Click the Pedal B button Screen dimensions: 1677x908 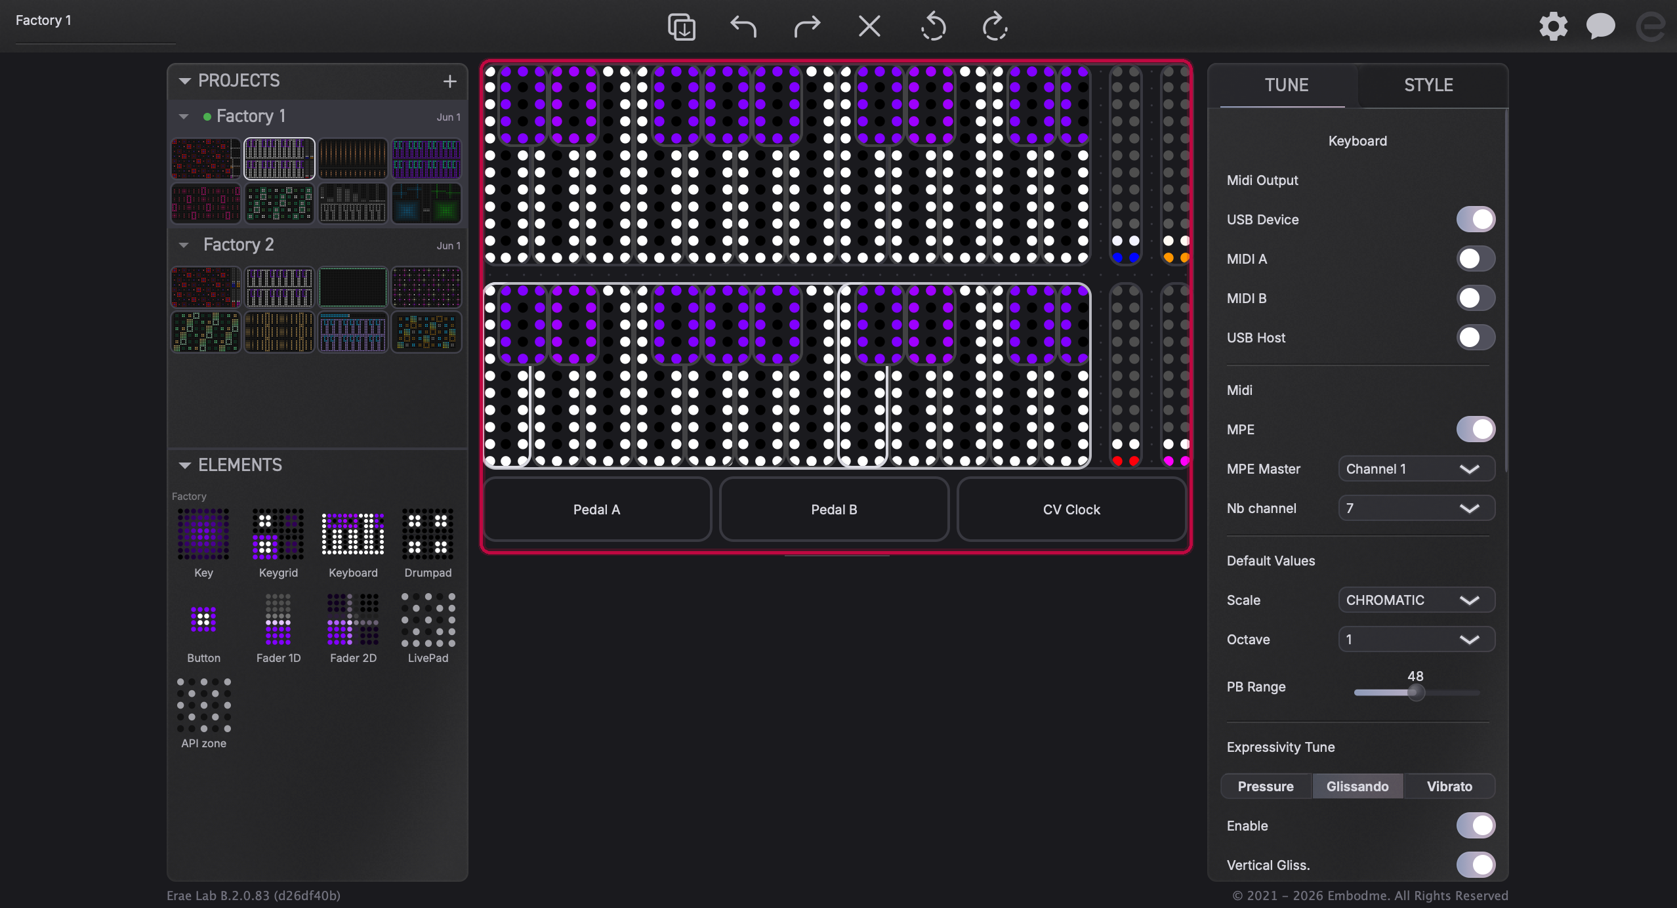[834, 509]
